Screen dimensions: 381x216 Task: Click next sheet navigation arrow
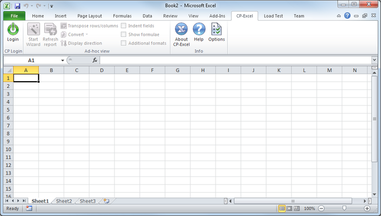18,201
